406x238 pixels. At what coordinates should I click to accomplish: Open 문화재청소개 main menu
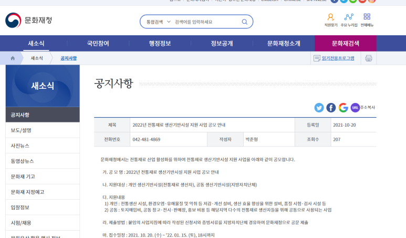click(x=284, y=43)
